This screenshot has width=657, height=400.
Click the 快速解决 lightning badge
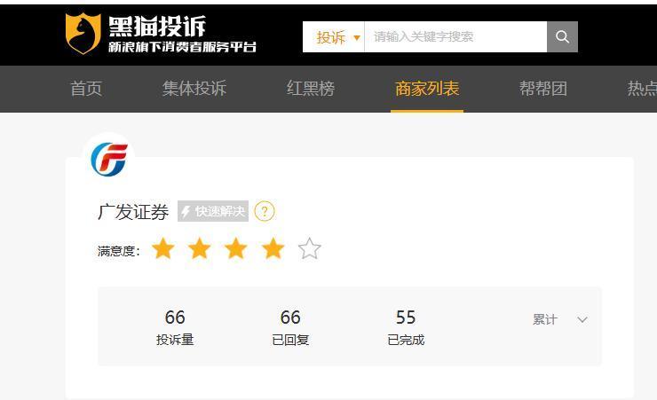[213, 211]
